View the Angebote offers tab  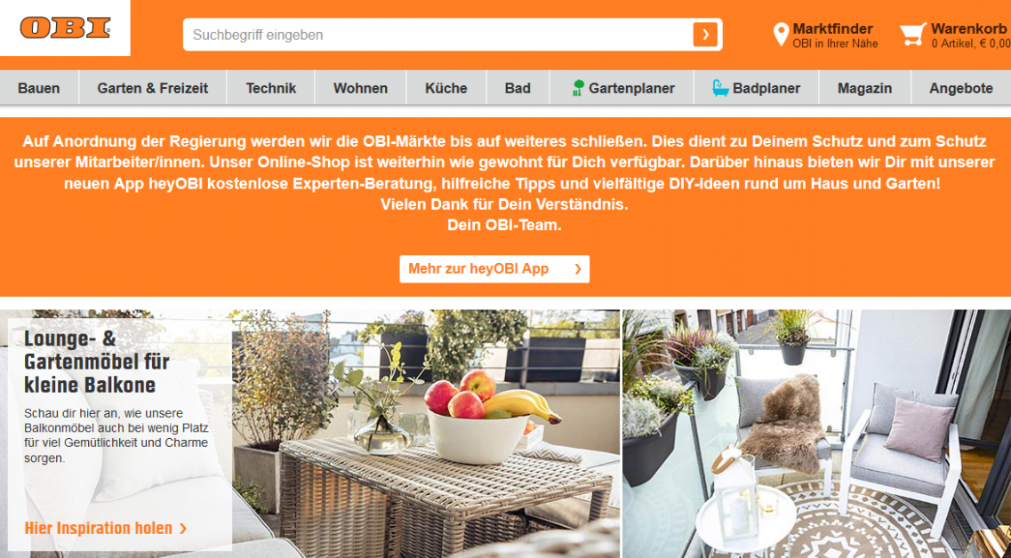960,88
